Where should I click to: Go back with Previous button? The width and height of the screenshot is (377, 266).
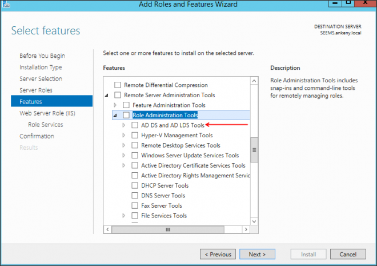tap(217, 254)
